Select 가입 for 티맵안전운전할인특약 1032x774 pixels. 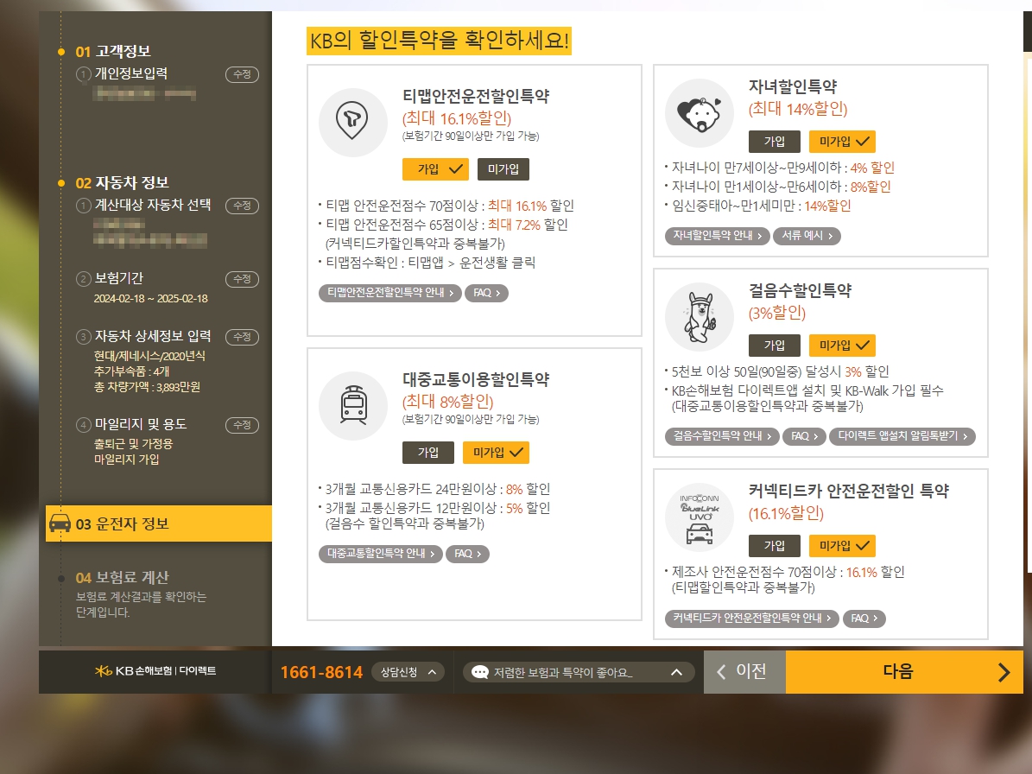(436, 169)
